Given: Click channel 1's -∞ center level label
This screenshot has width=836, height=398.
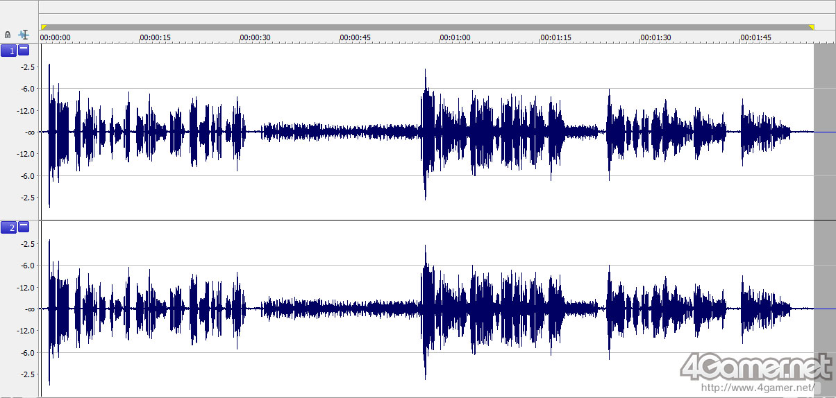Looking at the screenshot, I should click(x=30, y=132).
